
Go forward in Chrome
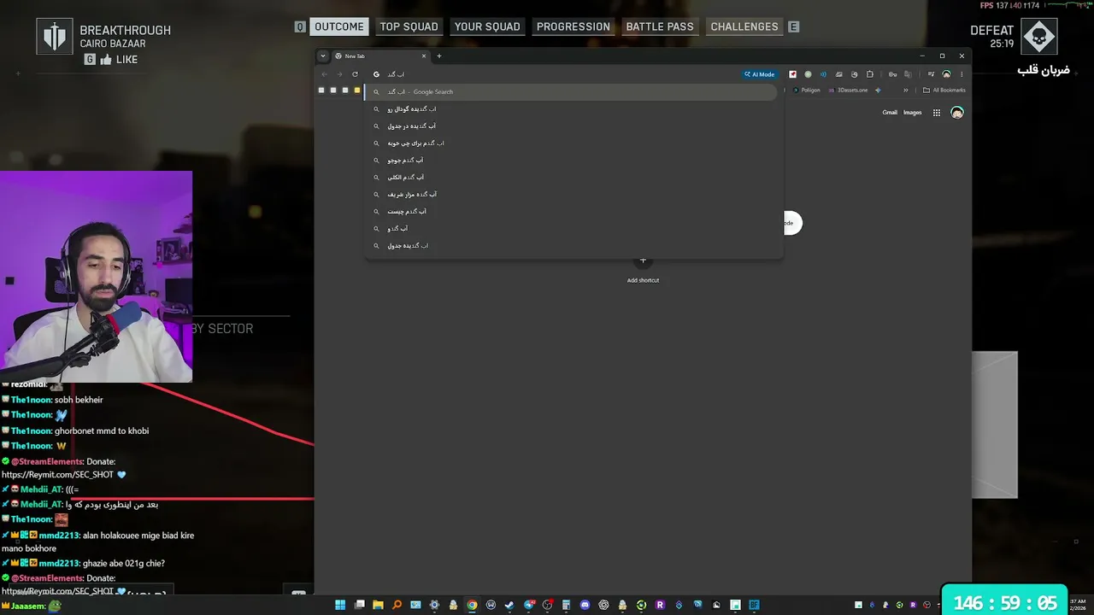click(339, 74)
